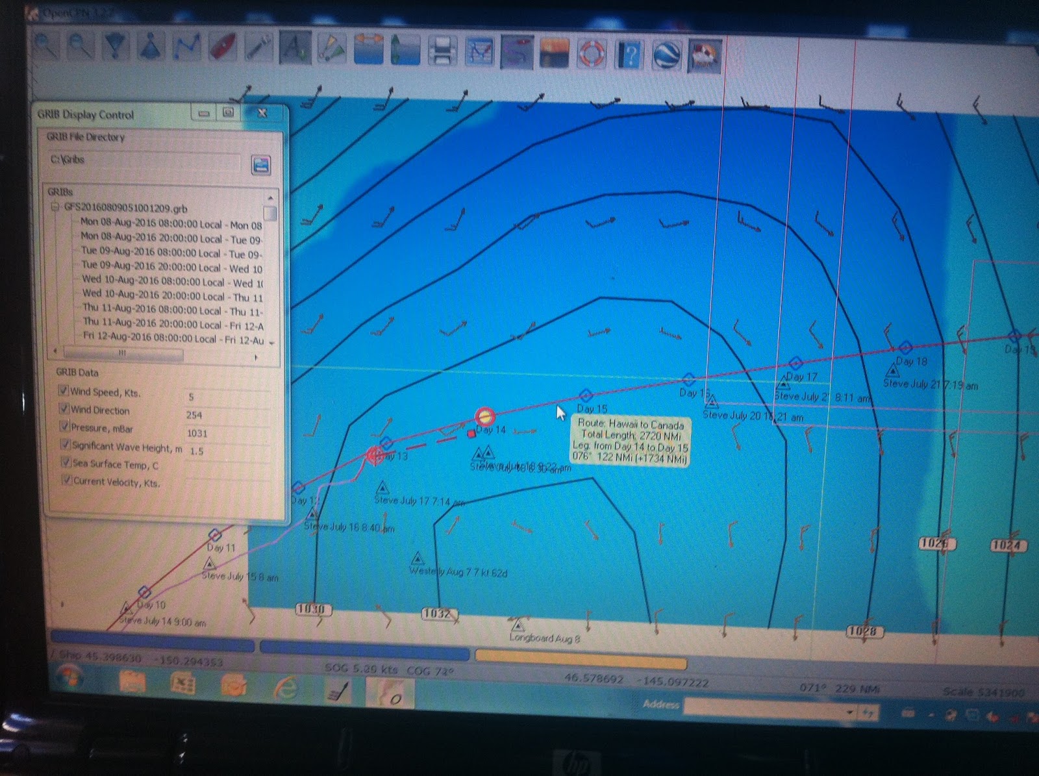The height and width of the screenshot is (776, 1039).
Task: Open the taskbar Address dropdown arrow
Action: [x=849, y=712]
